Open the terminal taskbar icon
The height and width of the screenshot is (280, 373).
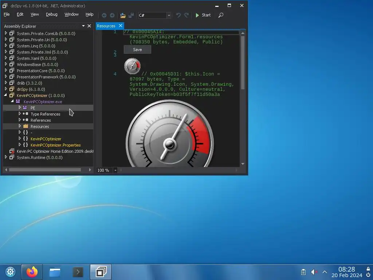click(x=78, y=272)
